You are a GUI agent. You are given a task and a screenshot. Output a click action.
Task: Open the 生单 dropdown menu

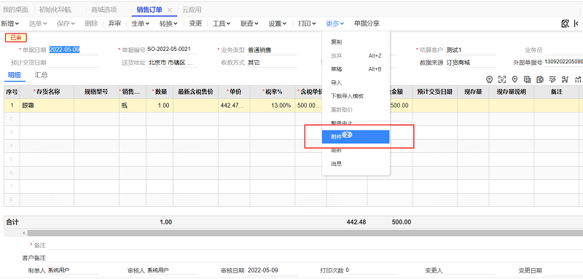[x=141, y=24]
